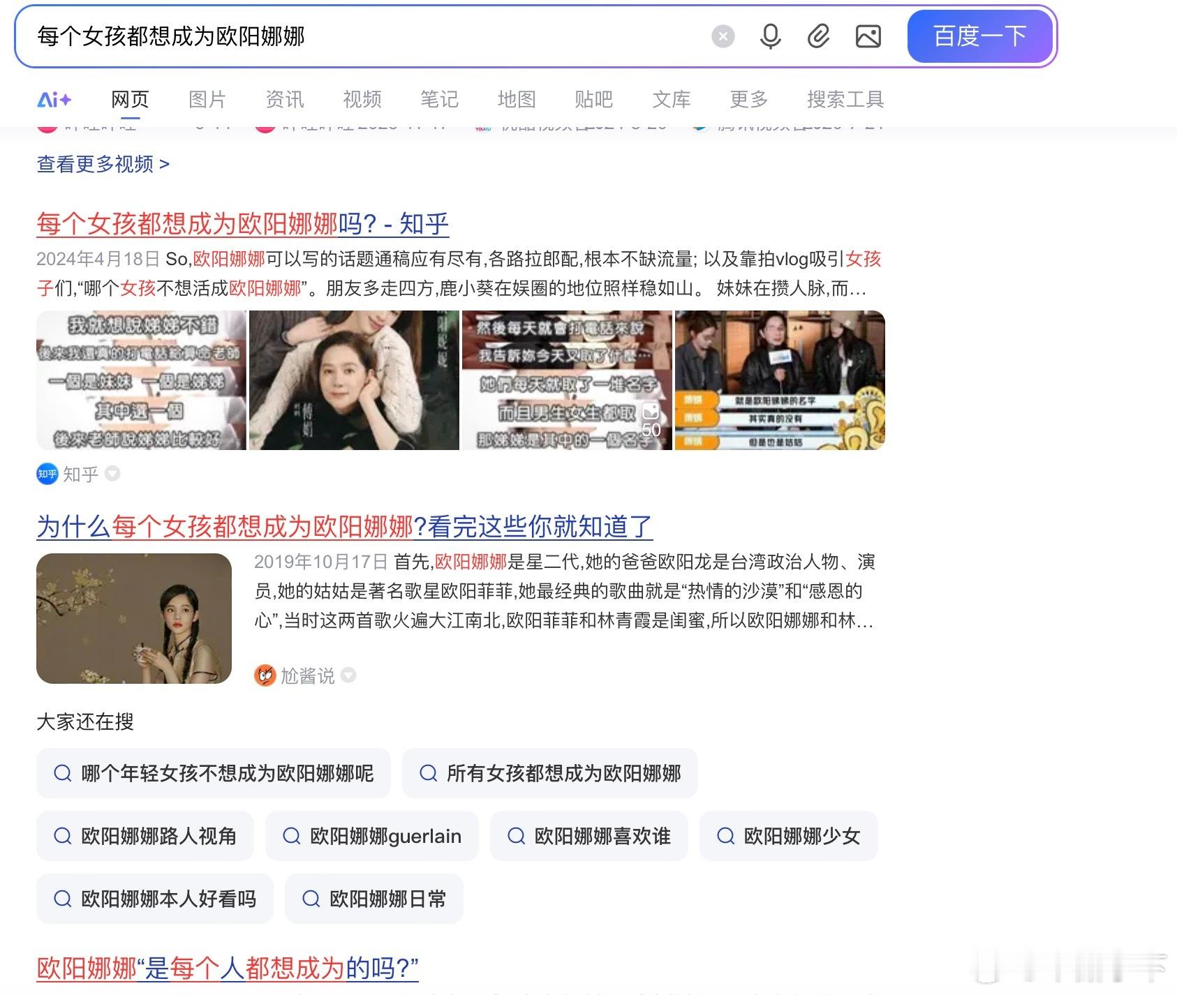Open the thumbnail of woman holding teacup

(134, 618)
